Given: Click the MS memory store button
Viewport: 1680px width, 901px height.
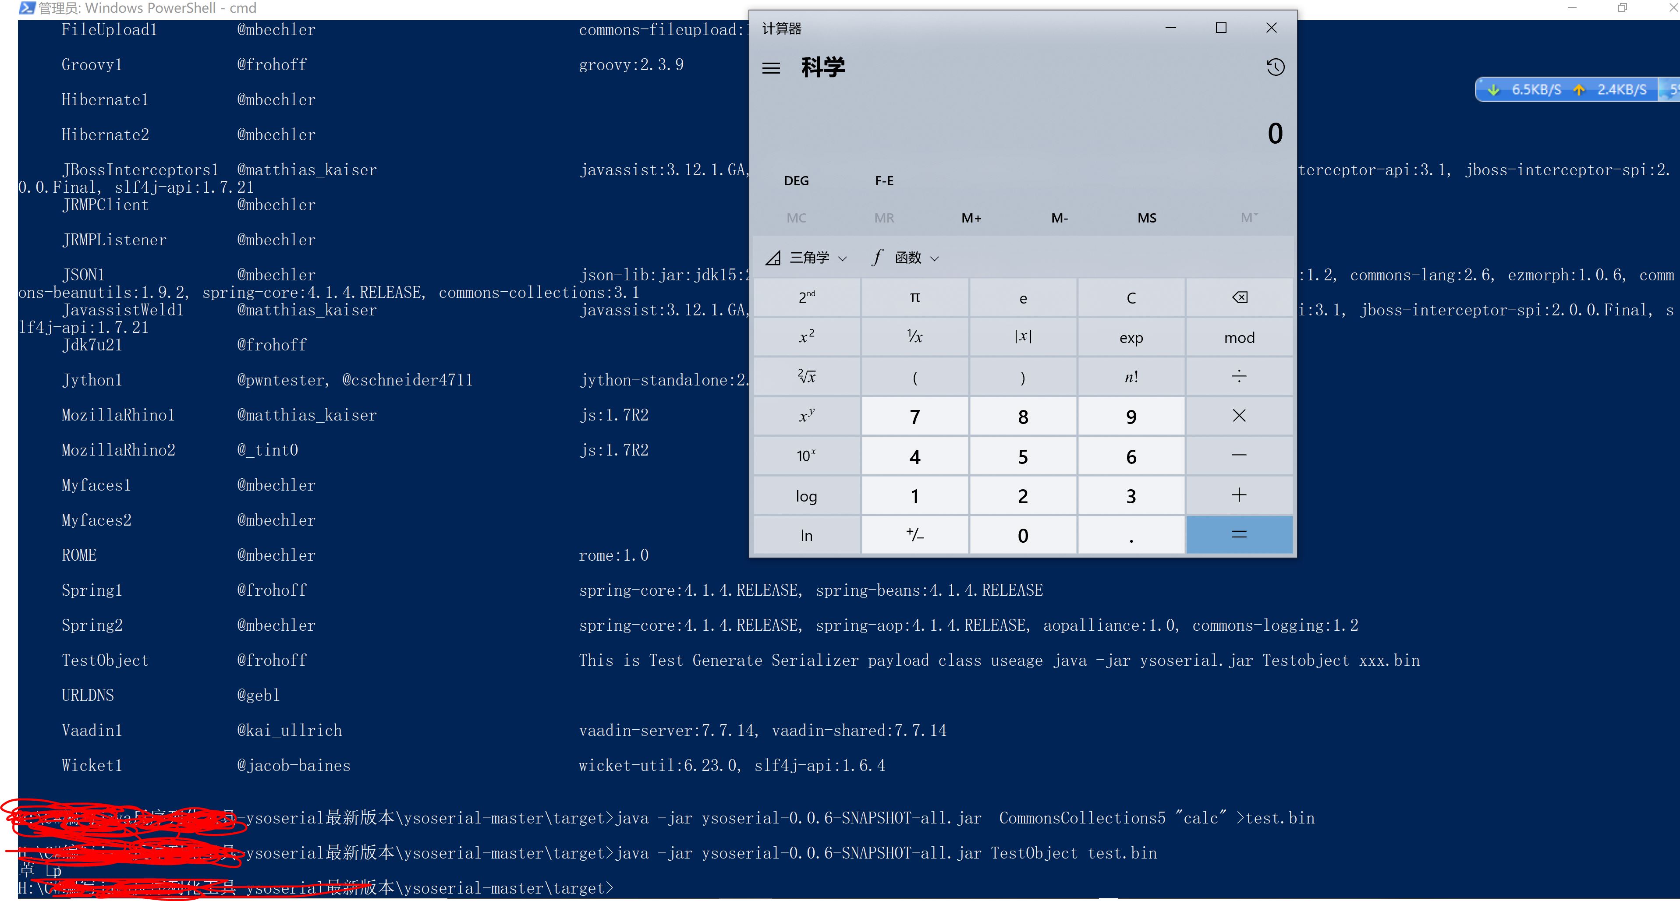Looking at the screenshot, I should pyautogui.click(x=1147, y=218).
